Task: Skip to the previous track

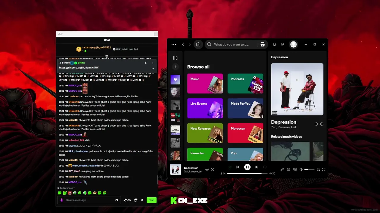Action: 238,167
